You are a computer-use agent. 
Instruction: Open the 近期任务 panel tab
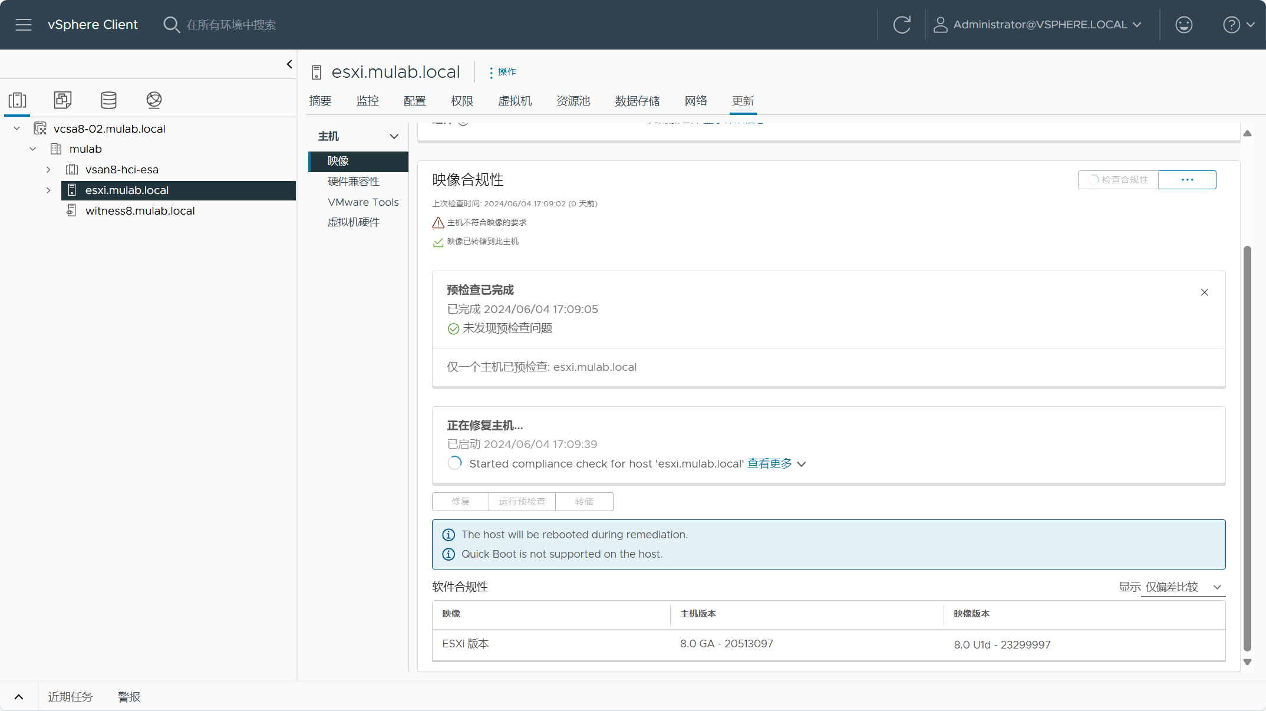pos(70,697)
